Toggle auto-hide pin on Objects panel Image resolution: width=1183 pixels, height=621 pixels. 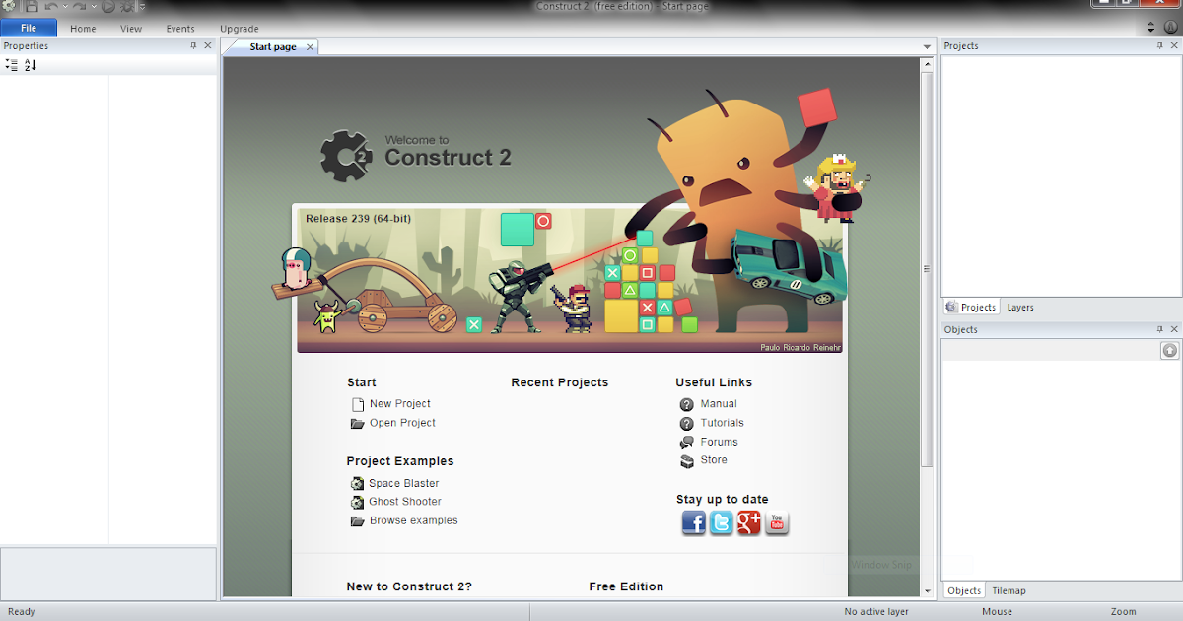tap(1160, 328)
